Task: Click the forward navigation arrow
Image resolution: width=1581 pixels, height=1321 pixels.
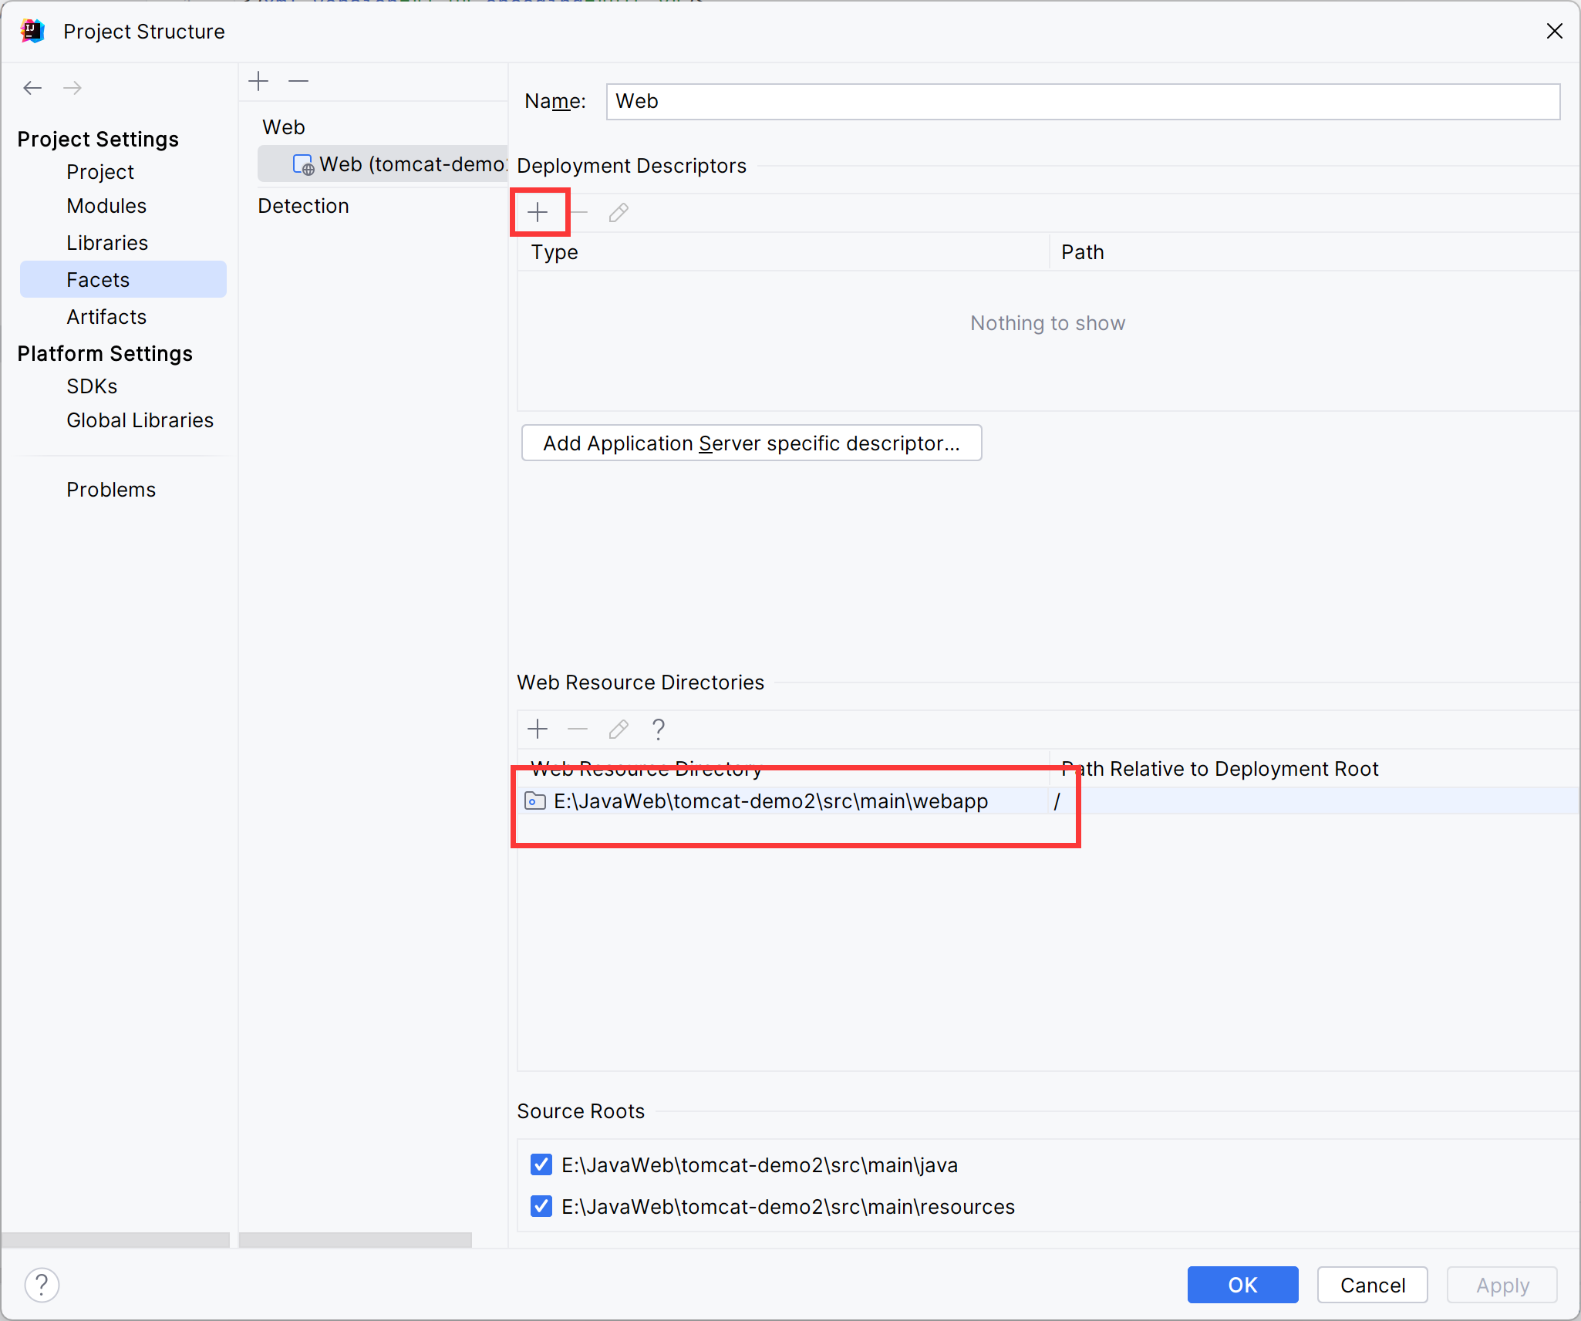Action: click(72, 88)
